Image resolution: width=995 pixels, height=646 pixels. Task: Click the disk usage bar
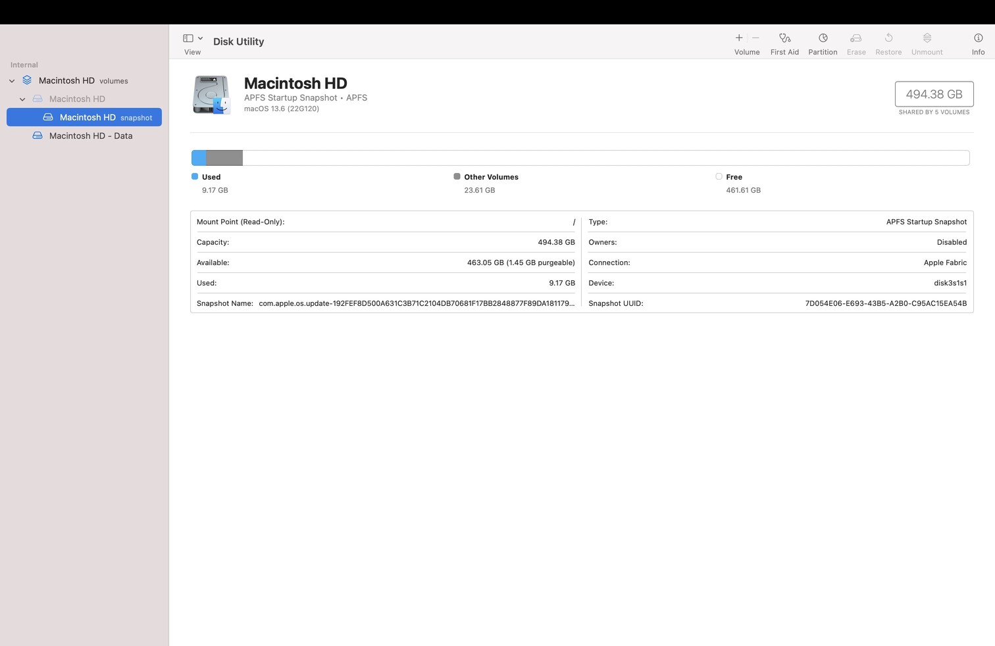point(580,158)
